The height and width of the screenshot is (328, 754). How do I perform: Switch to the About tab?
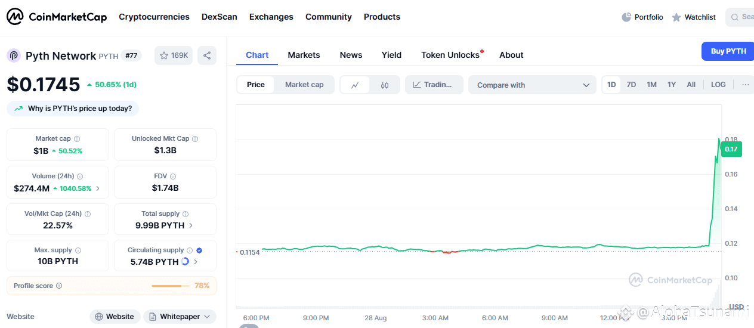[511, 55]
